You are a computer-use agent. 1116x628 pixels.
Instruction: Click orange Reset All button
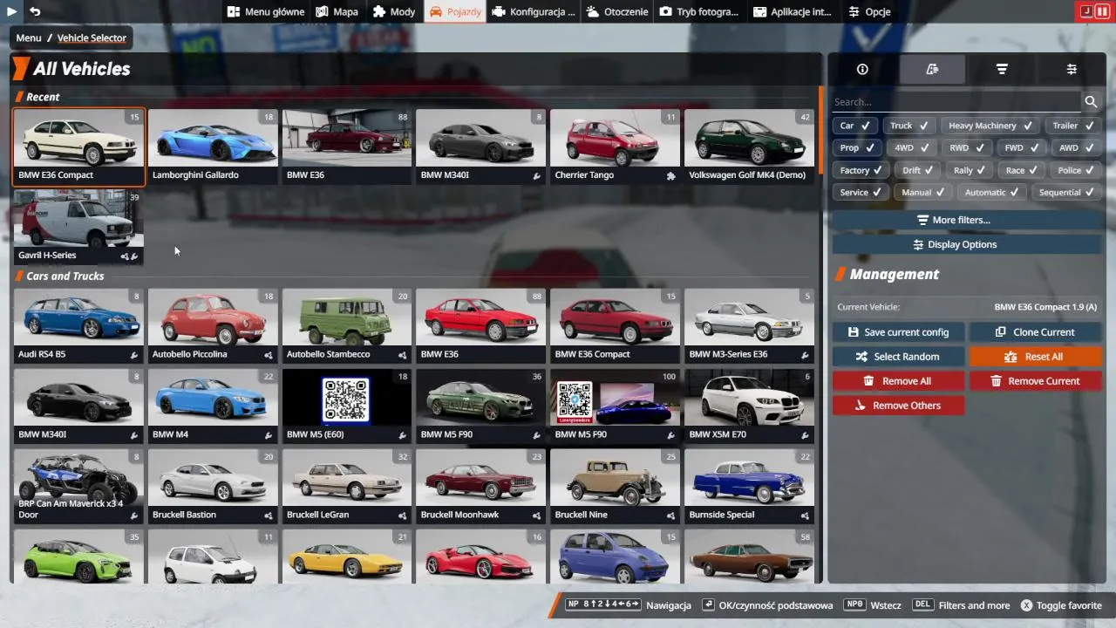(x=1035, y=357)
